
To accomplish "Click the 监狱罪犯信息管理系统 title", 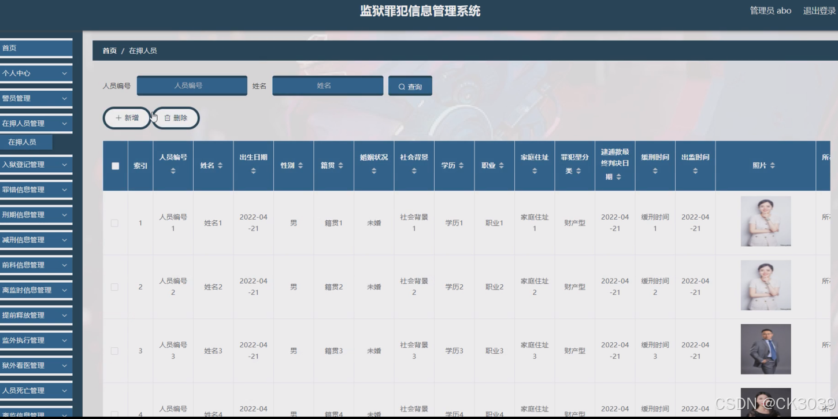I will coord(420,11).
